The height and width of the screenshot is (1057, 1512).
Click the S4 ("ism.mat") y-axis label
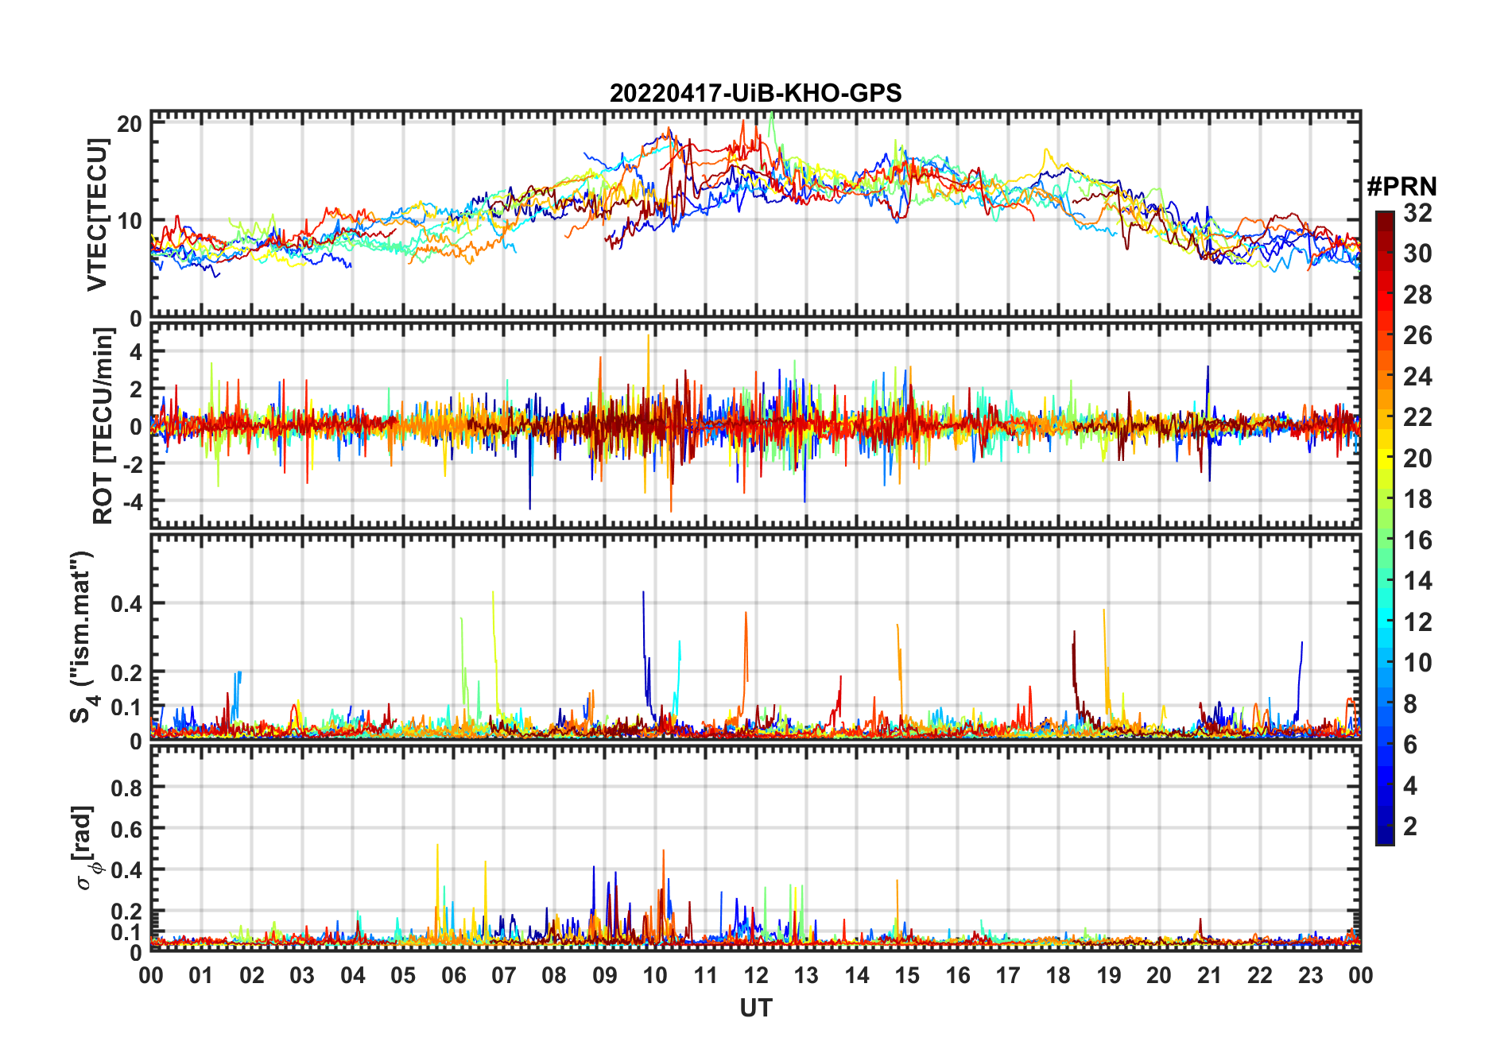pyautogui.click(x=83, y=637)
